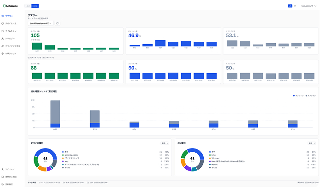Switch language to EN
Screen dimensions: 320x189
(x=295, y=6)
